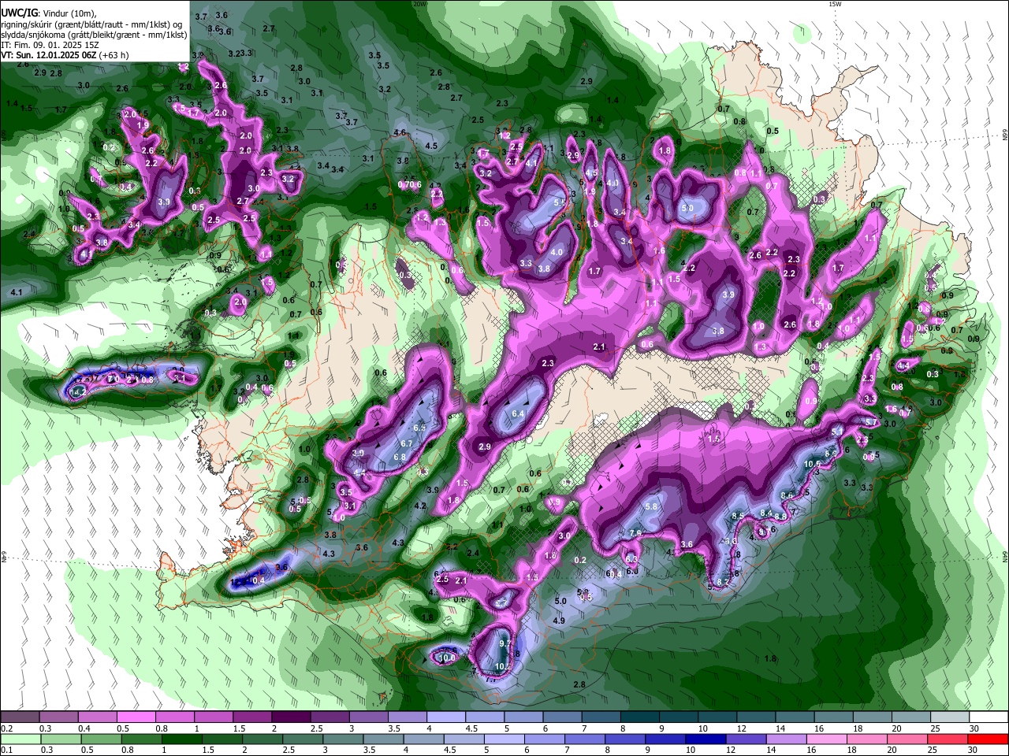Viewport: 1009px width, 756px height.
Task: Click the '6.7' precipitation value on the map
Action: coord(407,443)
